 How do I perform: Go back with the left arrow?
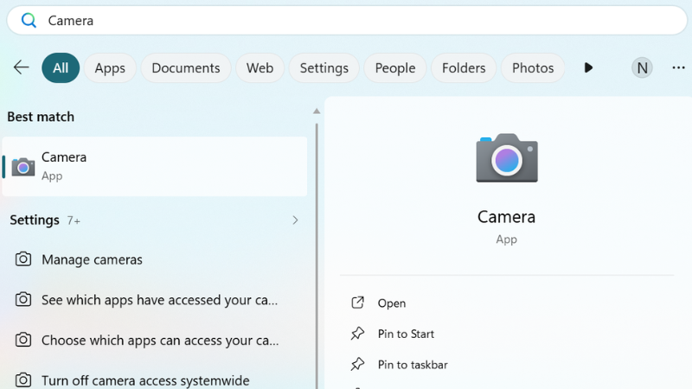coord(21,67)
